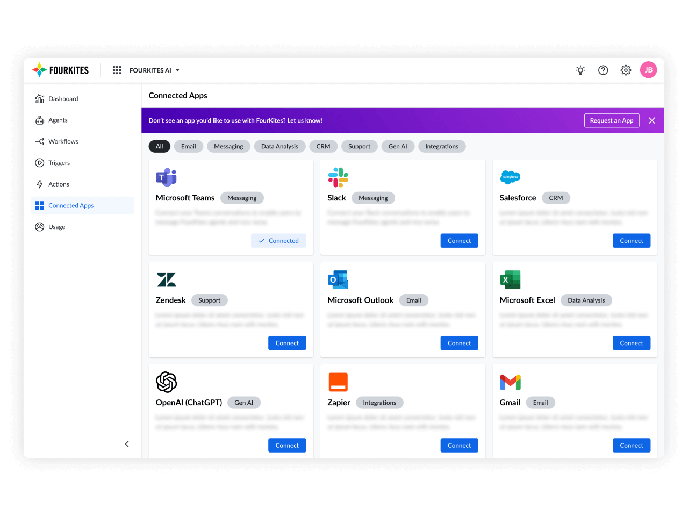Expand the FOURKITES AI dropdown

[155, 70]
